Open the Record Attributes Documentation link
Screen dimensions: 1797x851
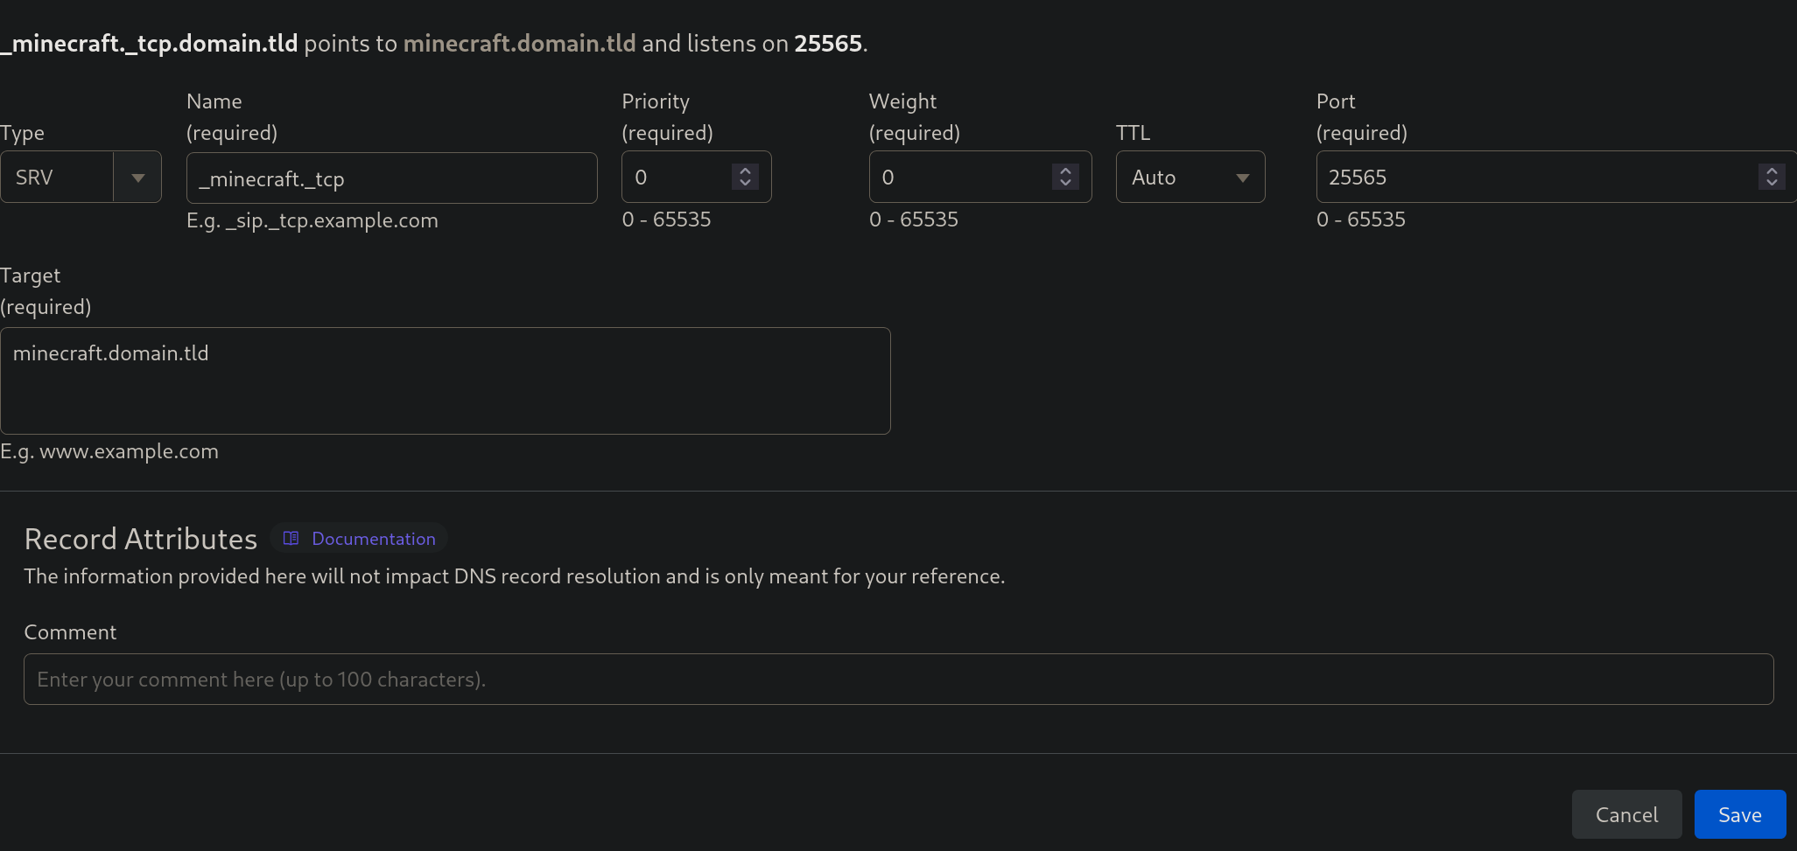pos(359,539)
